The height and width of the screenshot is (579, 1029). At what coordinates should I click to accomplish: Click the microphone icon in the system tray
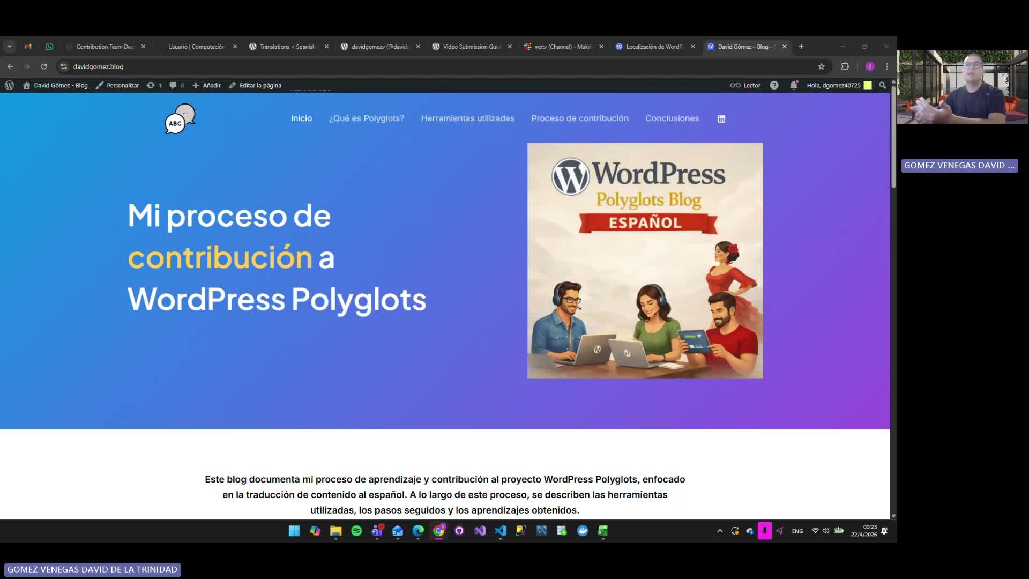765,531
